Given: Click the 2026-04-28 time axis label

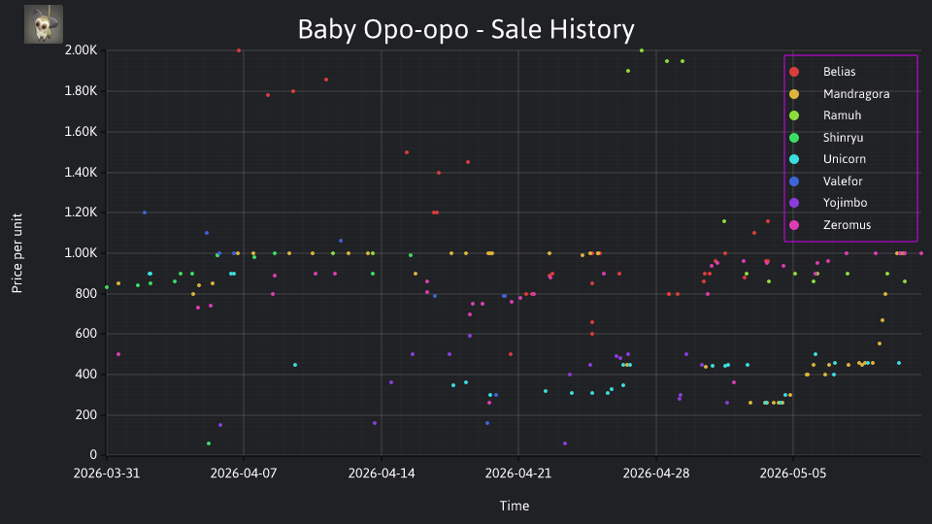Looking at the screenshot, I should (x=655, y=474).
